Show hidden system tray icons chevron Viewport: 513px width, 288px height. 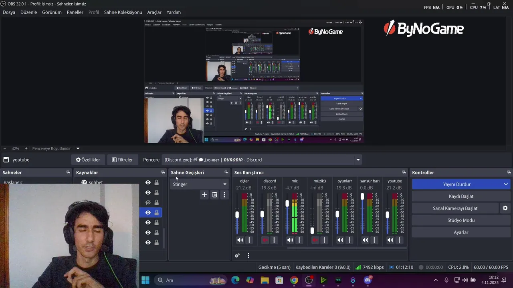coord(436,280)
